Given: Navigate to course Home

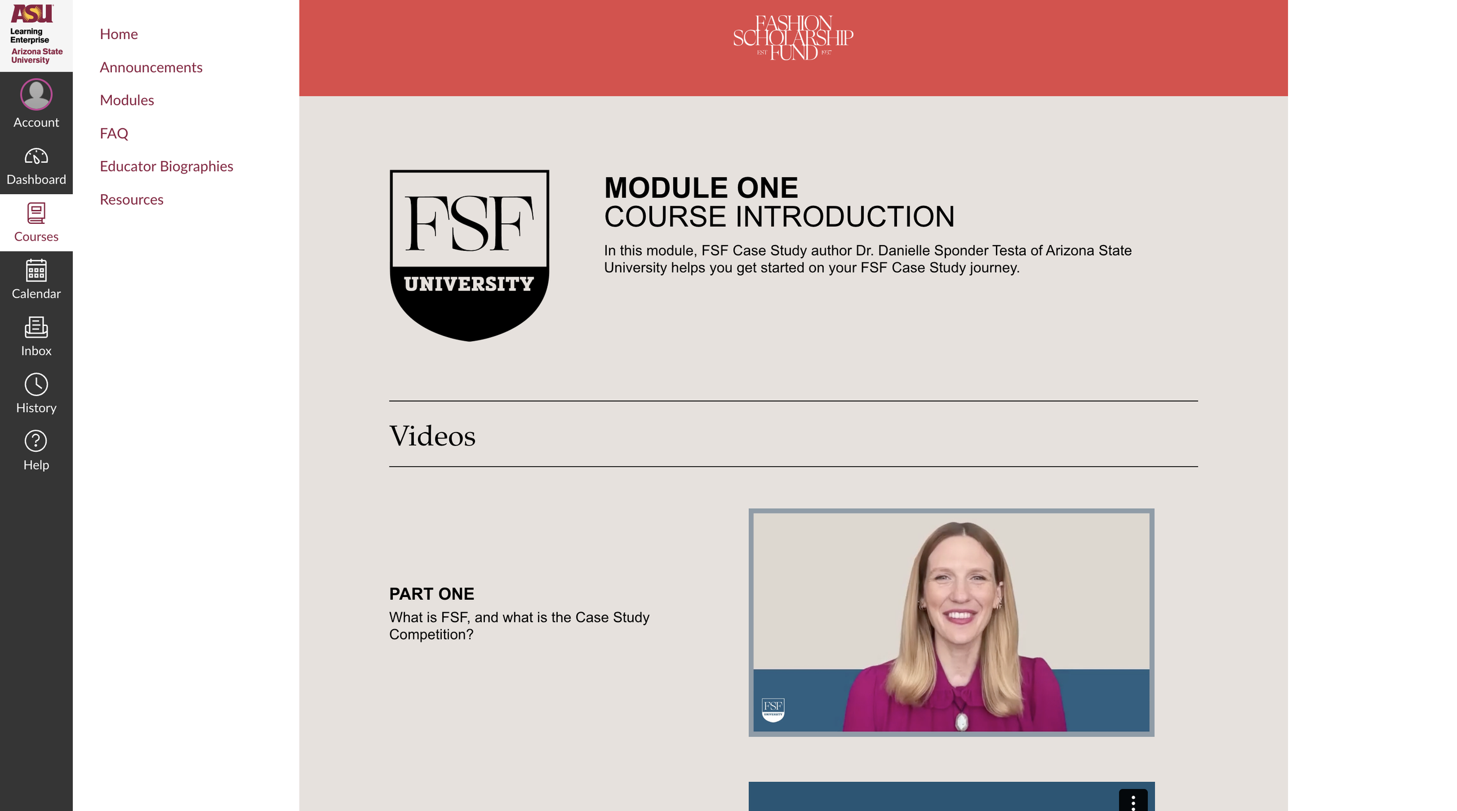Looking at the screenshot, I should pyautogui.click(x=119, y=34).
